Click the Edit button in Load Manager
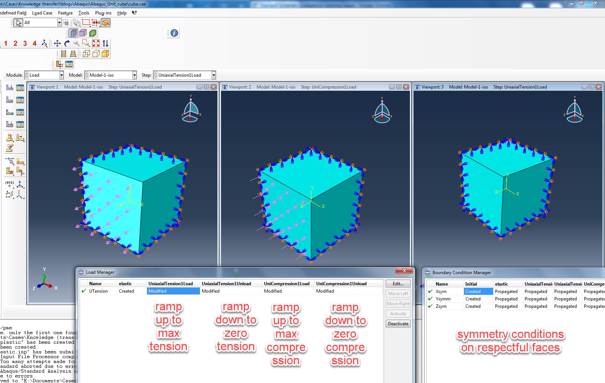Screen dimensions: 605x383 [x=398, y=283]
